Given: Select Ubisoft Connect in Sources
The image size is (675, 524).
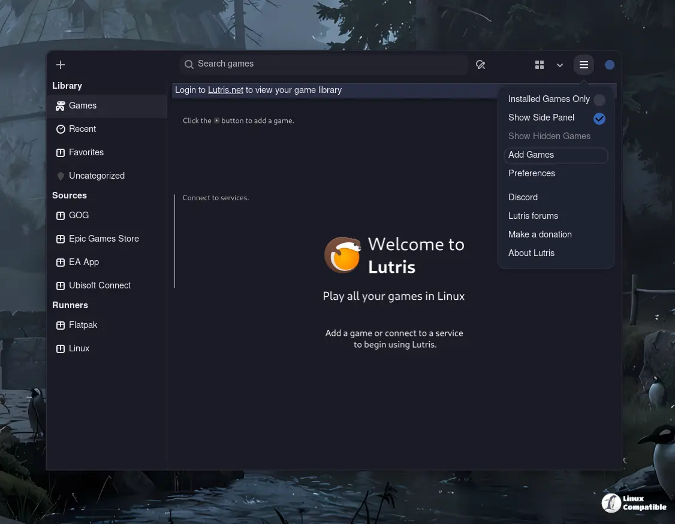Looking at the screenshot, I should 100,285.
